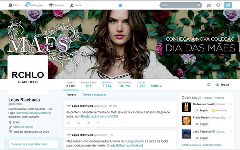Open the Descobrir hashtag menu

click(x=57, y=5)
